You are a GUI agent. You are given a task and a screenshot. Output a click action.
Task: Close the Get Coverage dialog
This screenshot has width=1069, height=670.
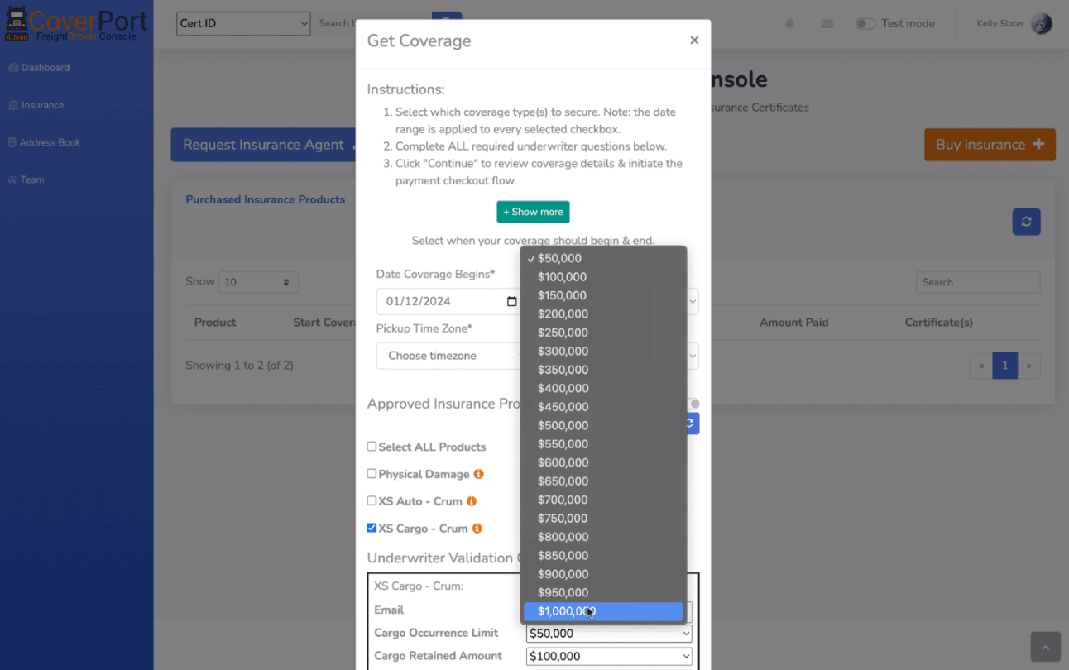coord(694,41)
